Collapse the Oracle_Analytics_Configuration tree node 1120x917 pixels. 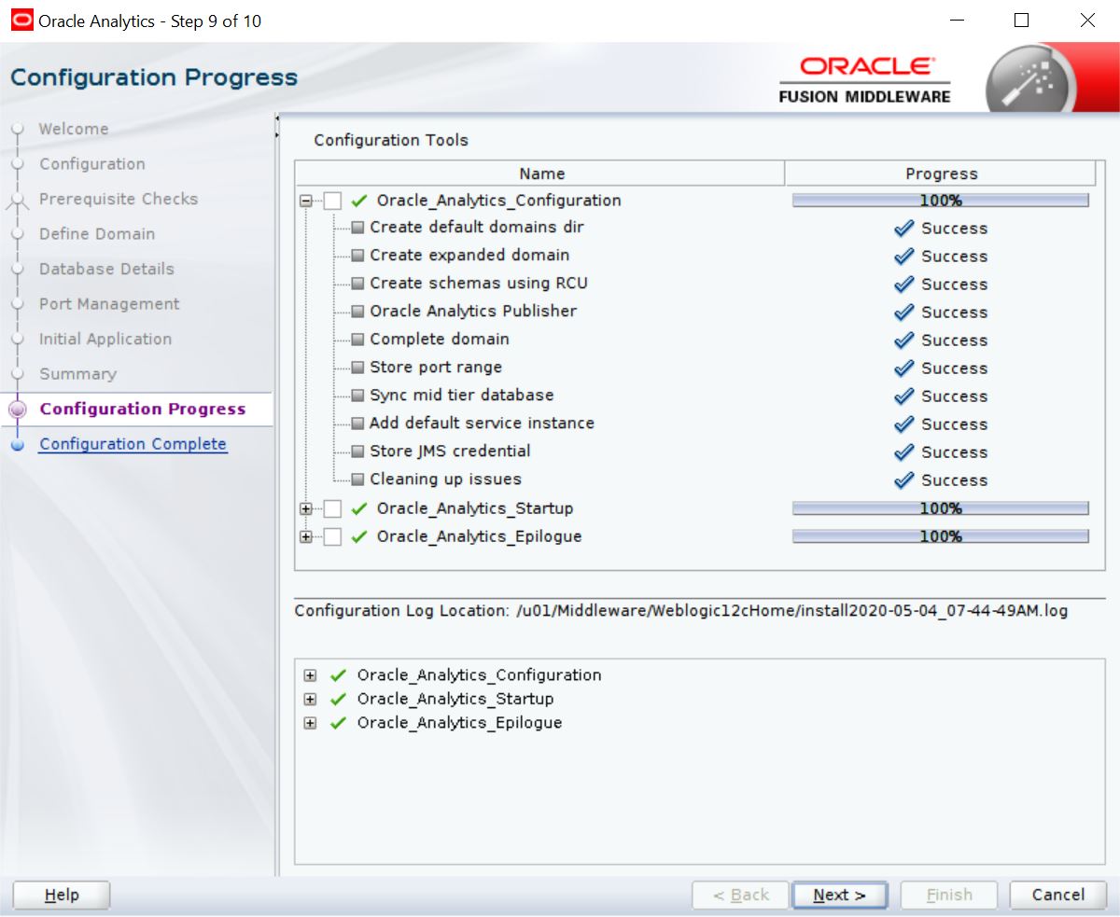[x=305, y=201]
